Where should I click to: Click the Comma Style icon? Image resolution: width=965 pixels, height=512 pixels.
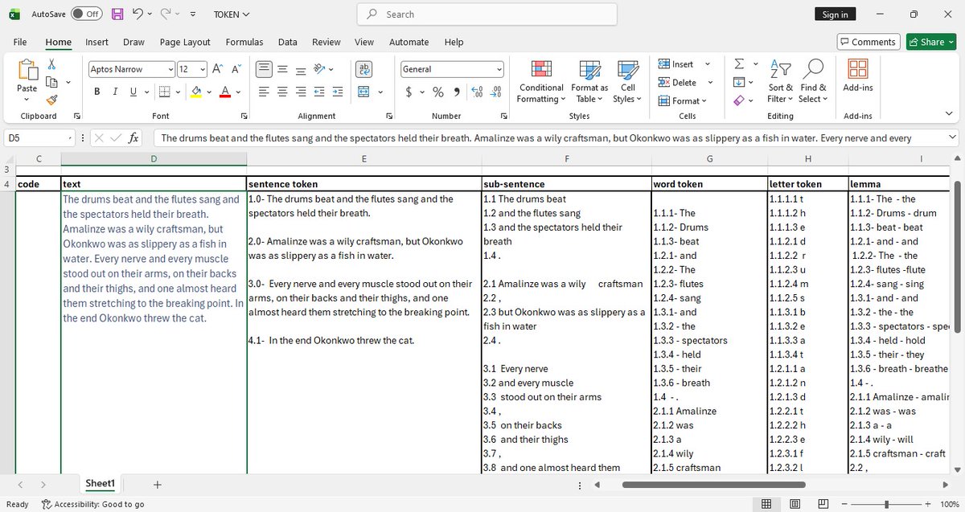(457, 92)
